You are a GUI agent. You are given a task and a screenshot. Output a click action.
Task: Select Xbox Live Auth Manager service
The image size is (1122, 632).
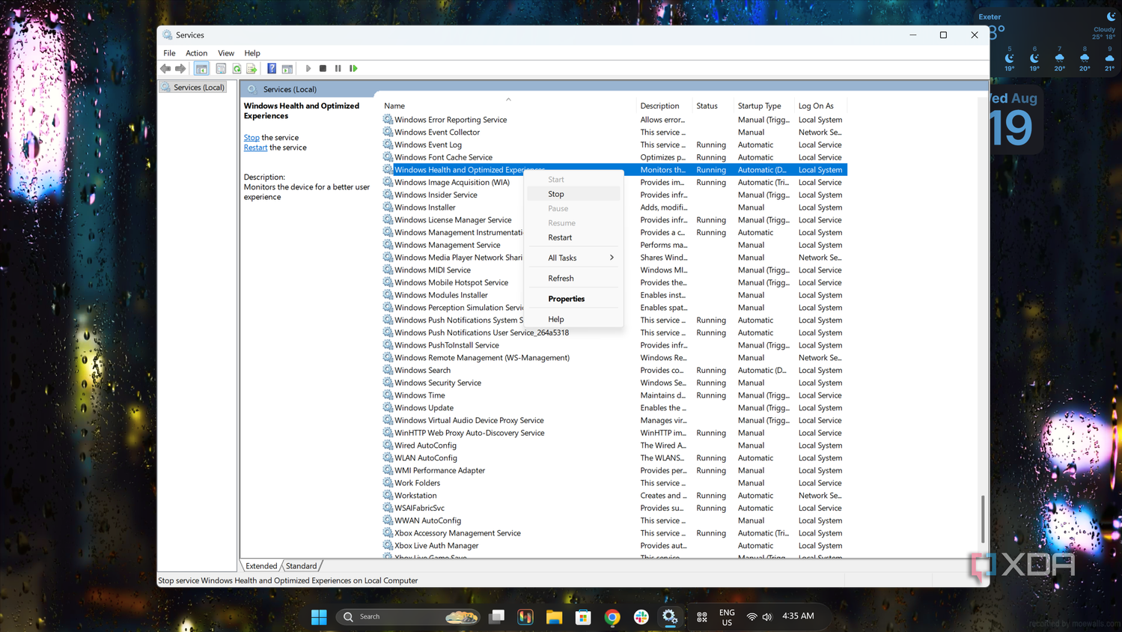(614, 546)
